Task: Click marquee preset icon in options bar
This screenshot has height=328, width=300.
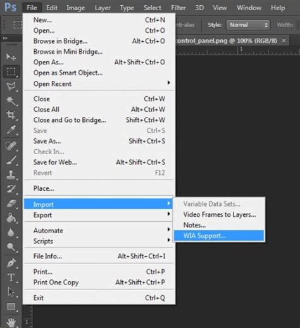Action: tap(17, 25)
